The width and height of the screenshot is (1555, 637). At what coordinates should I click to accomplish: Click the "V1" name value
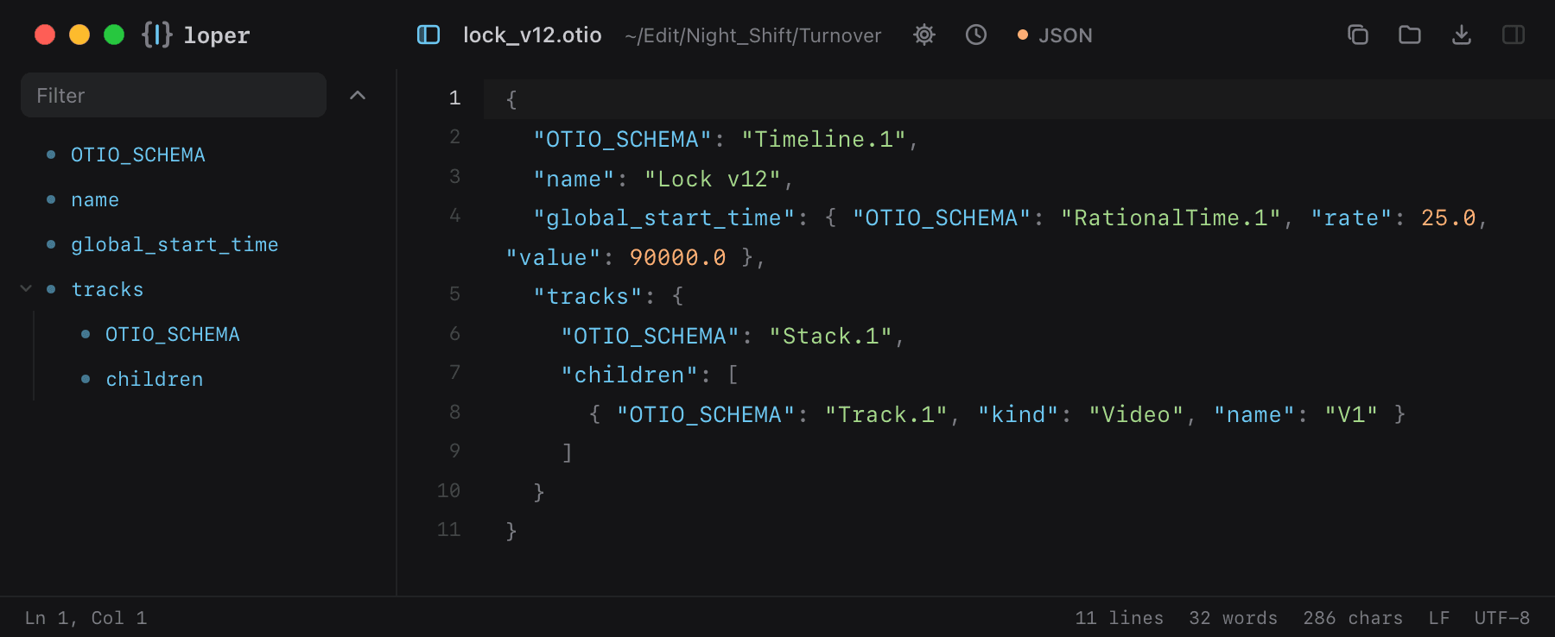click(1351, 414)
